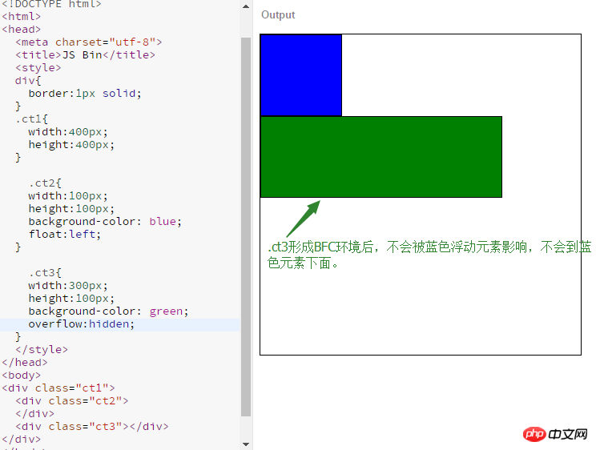
Task: Click the opening body tag line
Action: 22,376
